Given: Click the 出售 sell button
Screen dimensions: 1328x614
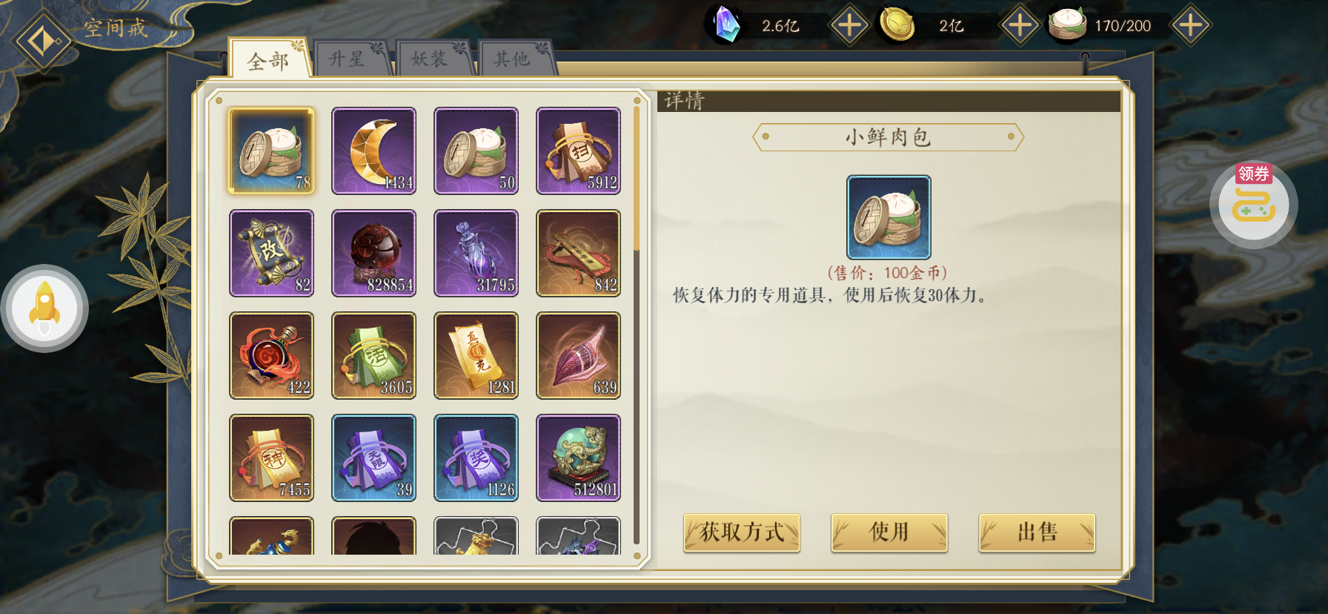Looking at the screenshot, I should (1037, 532).
